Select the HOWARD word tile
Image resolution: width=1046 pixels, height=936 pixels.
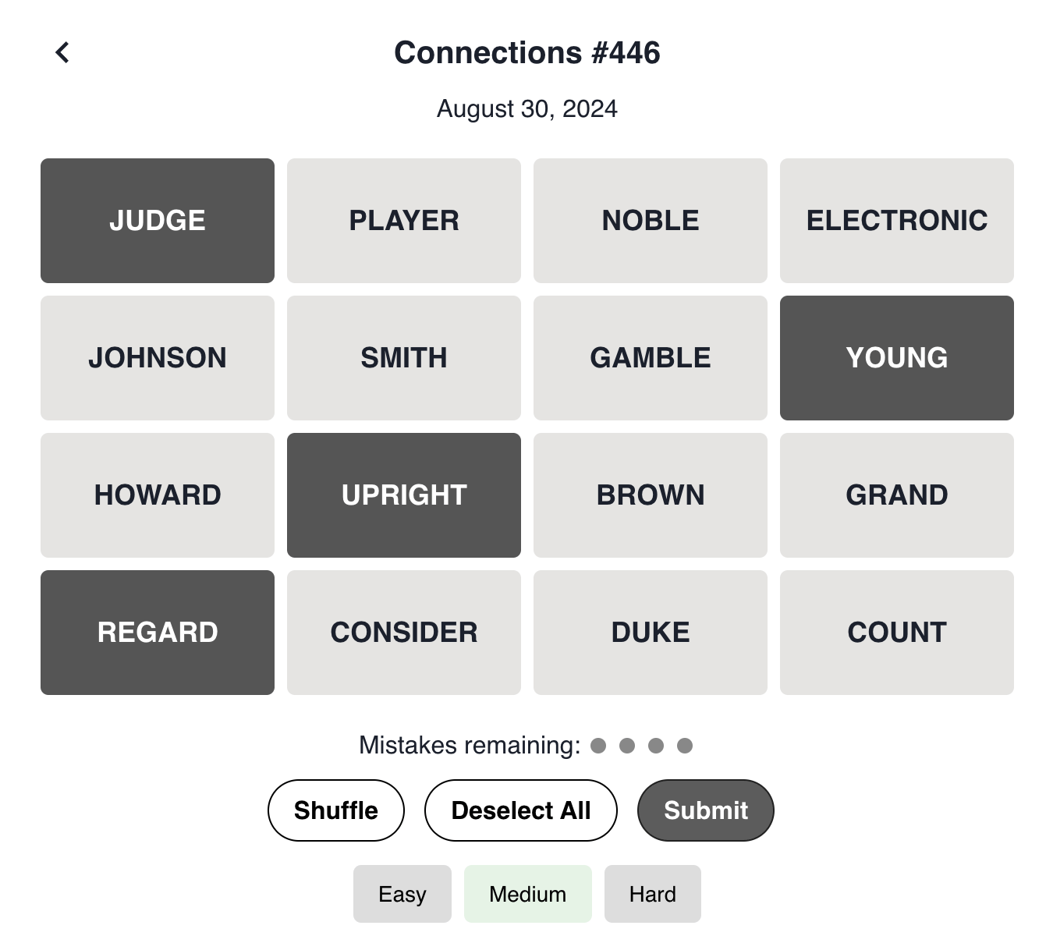point(157,495)
